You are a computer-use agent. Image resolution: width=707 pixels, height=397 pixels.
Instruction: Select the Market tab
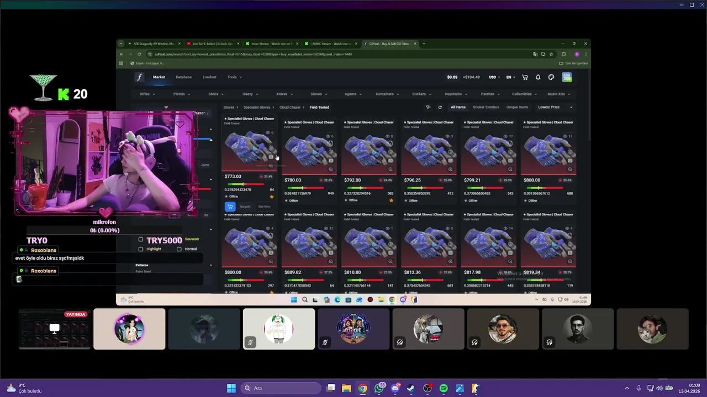coord(159,77)
